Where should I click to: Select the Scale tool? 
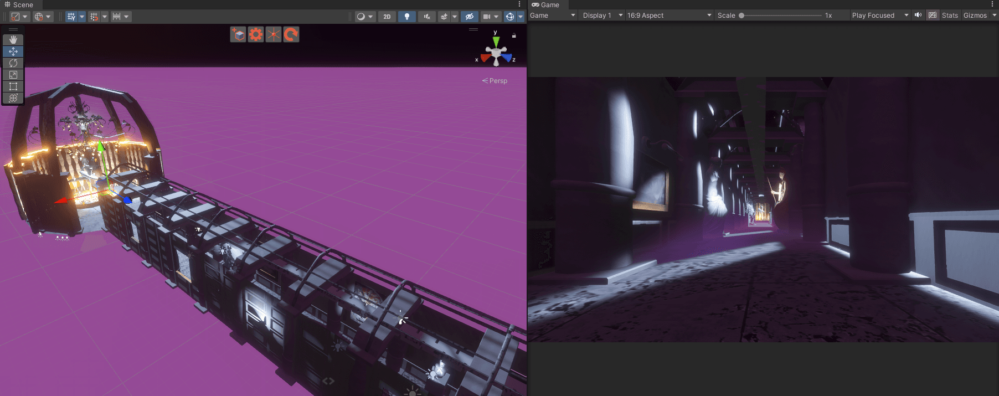(13, 75)
